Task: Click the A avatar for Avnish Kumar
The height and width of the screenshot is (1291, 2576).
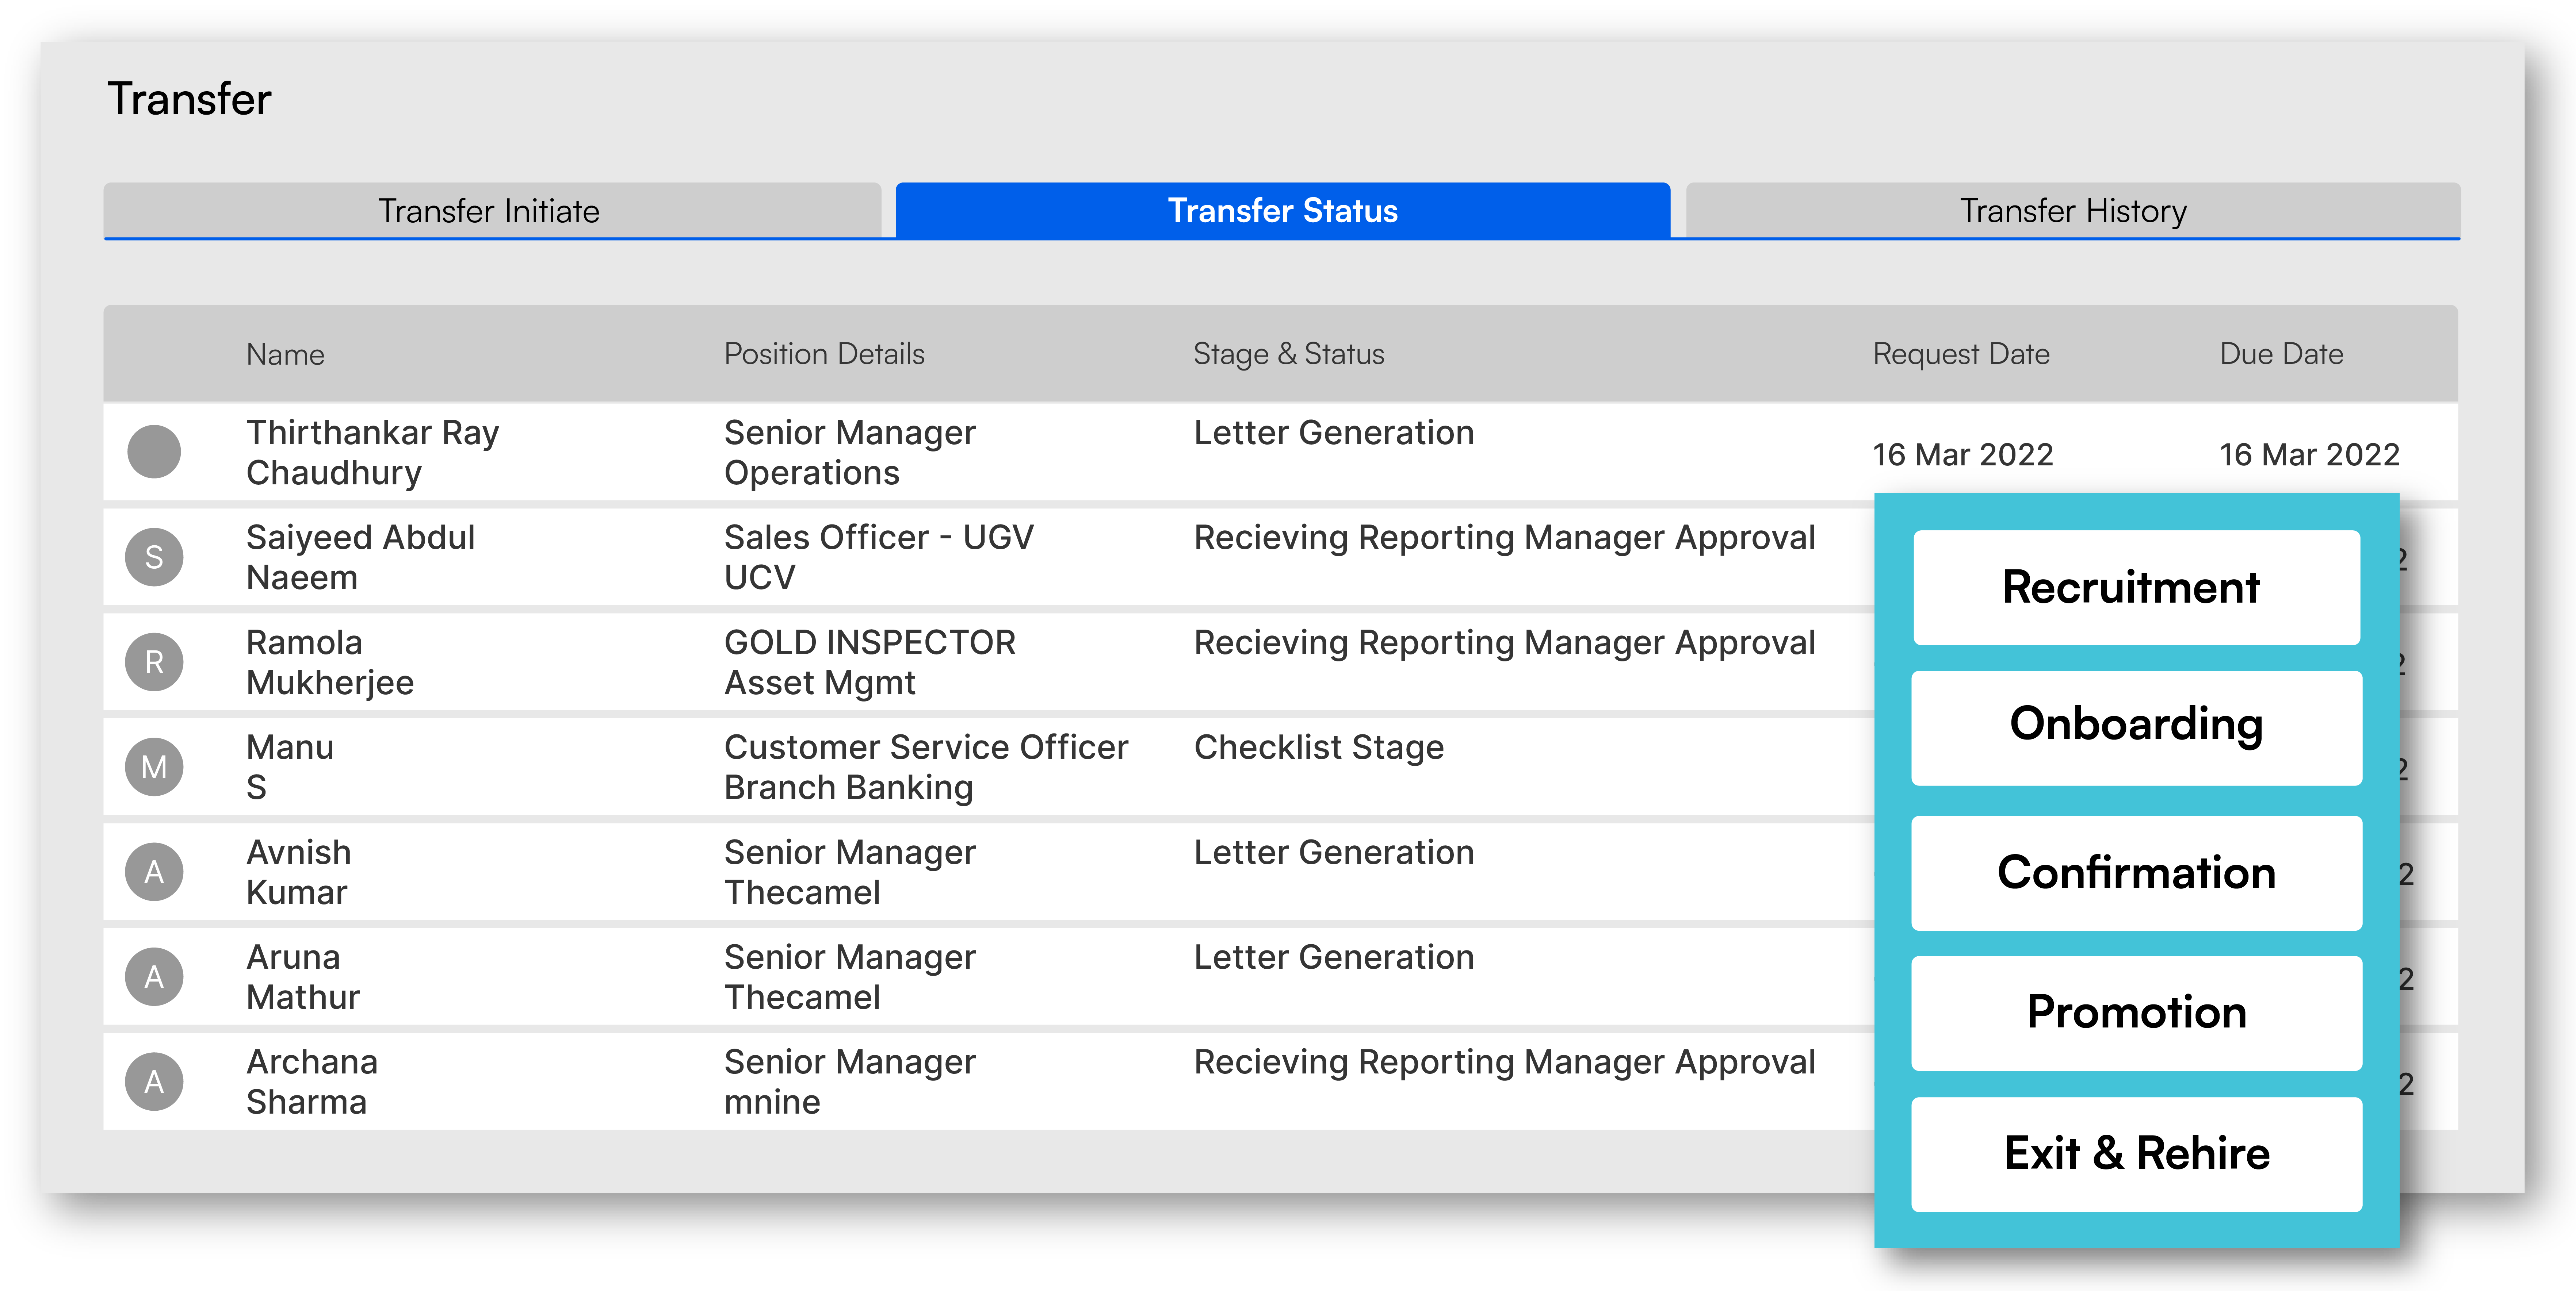Action: [154, 871]
